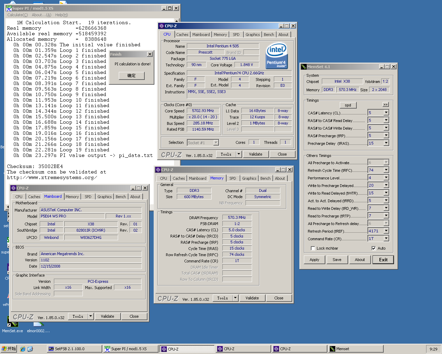Open RAS# to CAS# Write Delay dropdown
This screenshot has height=354, width=442.
(386, 128)
